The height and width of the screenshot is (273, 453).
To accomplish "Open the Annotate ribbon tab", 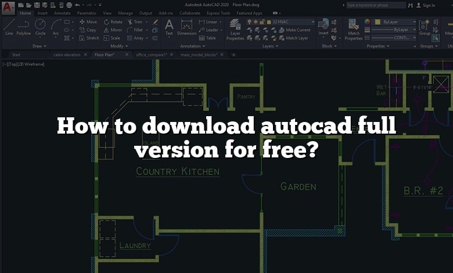I will coord(62,13).
